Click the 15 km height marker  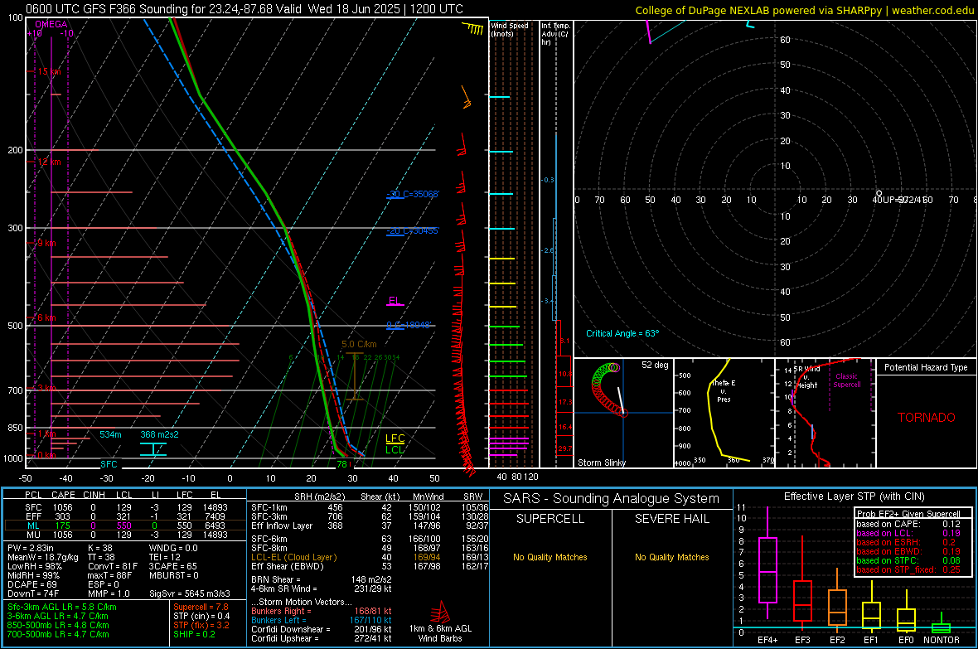(x=49, y=72)
